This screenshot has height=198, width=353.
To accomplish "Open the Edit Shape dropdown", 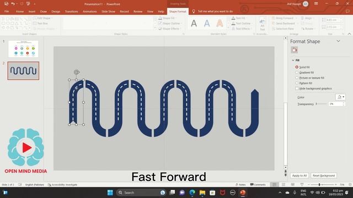I will (43, 18).
